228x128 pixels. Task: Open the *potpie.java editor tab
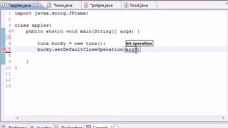(x=101, y=5)
